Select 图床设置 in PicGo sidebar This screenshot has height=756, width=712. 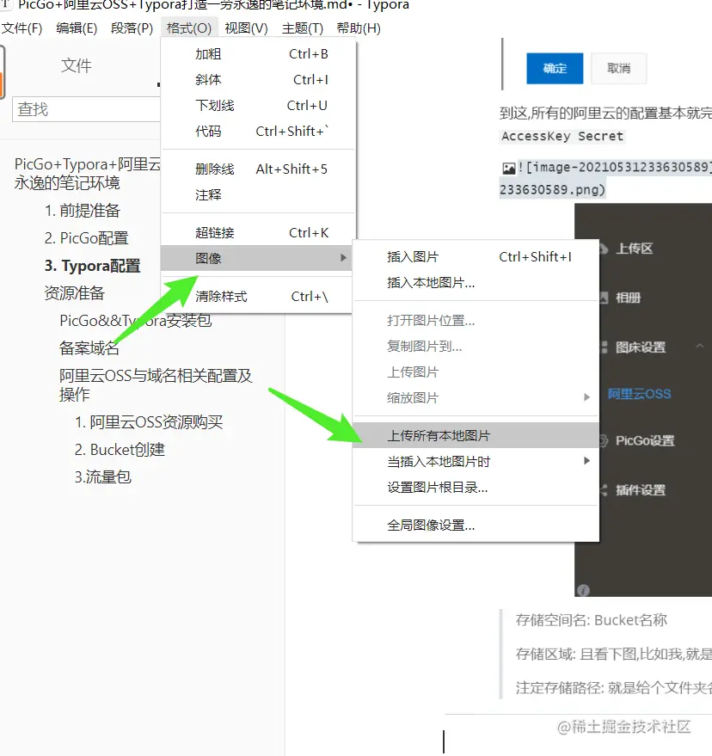point(641,347)
